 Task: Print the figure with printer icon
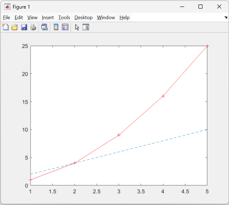click(33, 27)
